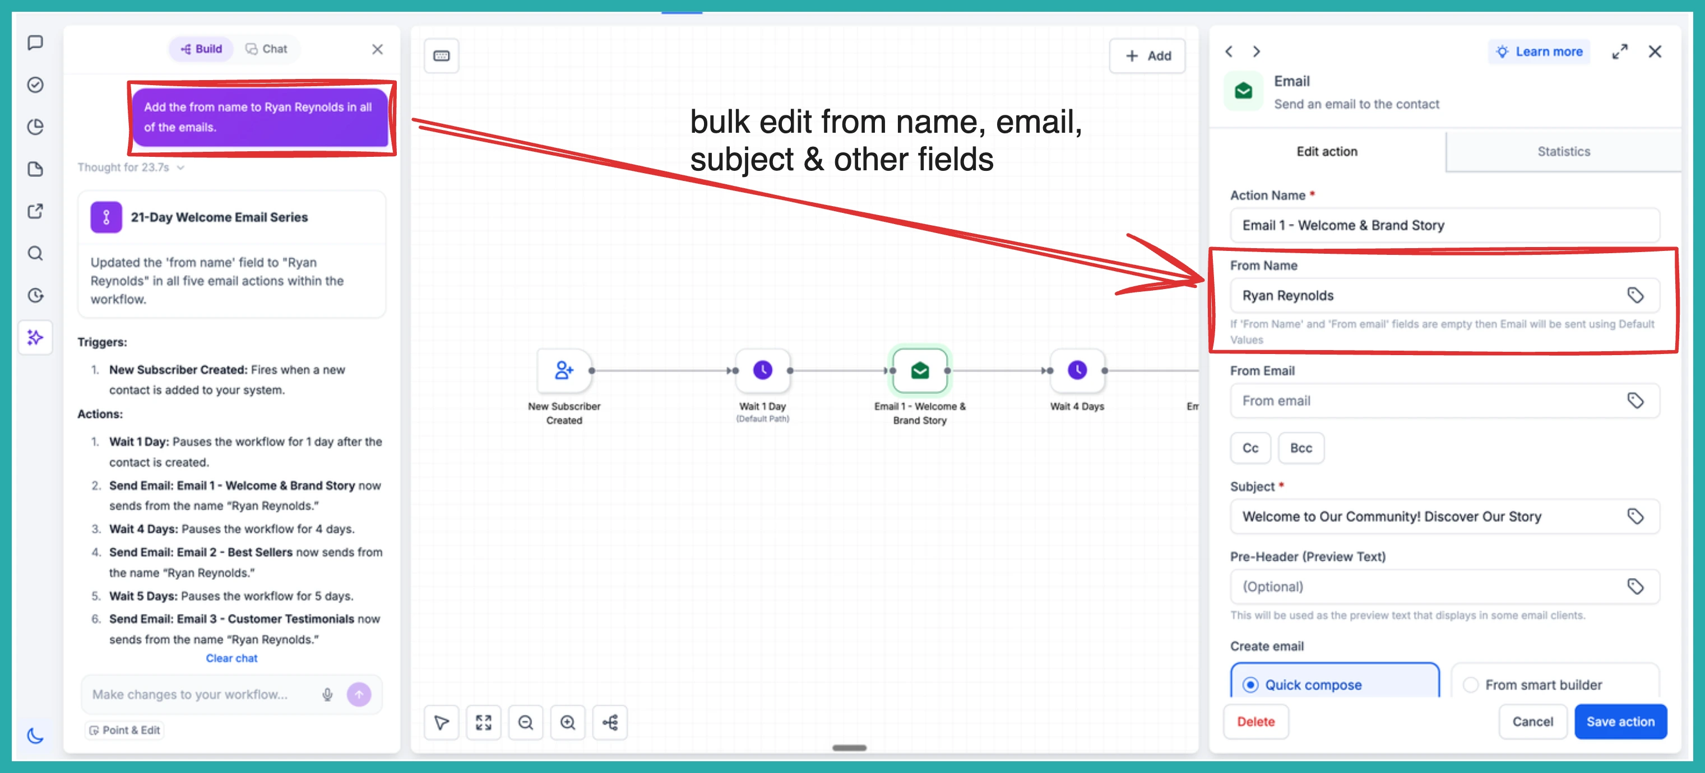
Task: Open the Edit action tab
Action: click(x=1327, y=151)
